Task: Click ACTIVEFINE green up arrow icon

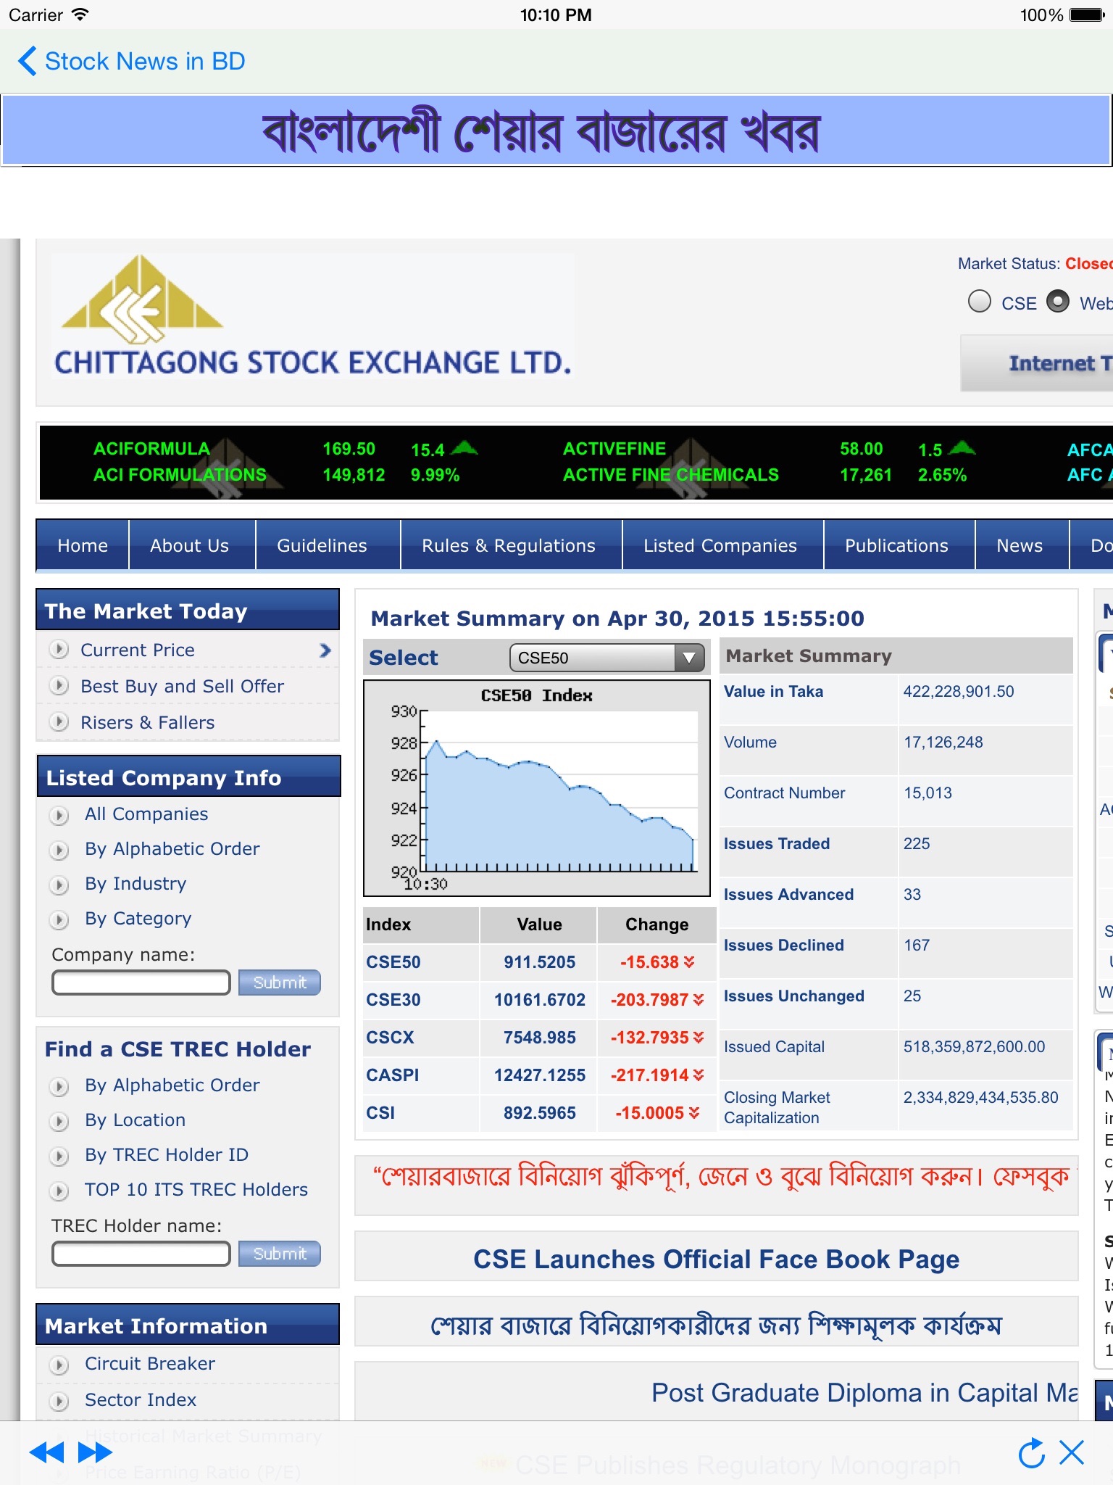Action: pos(962,447)
